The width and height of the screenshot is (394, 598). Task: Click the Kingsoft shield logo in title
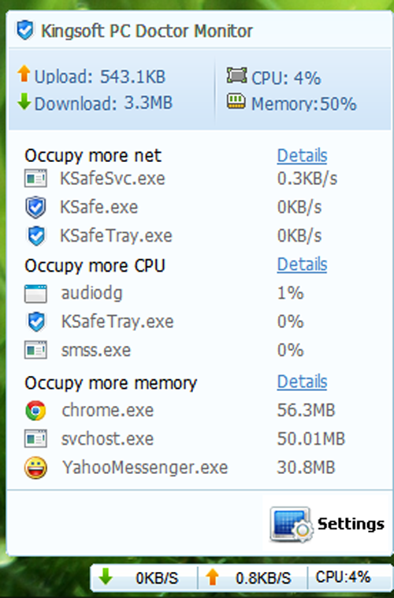(25, 31)
